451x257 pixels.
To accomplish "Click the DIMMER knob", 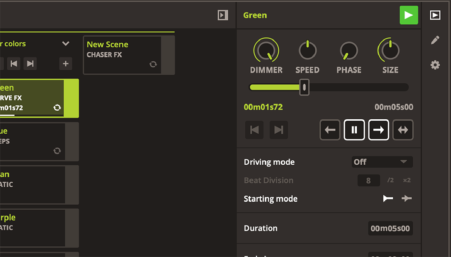I will click(x=266, y=50).
